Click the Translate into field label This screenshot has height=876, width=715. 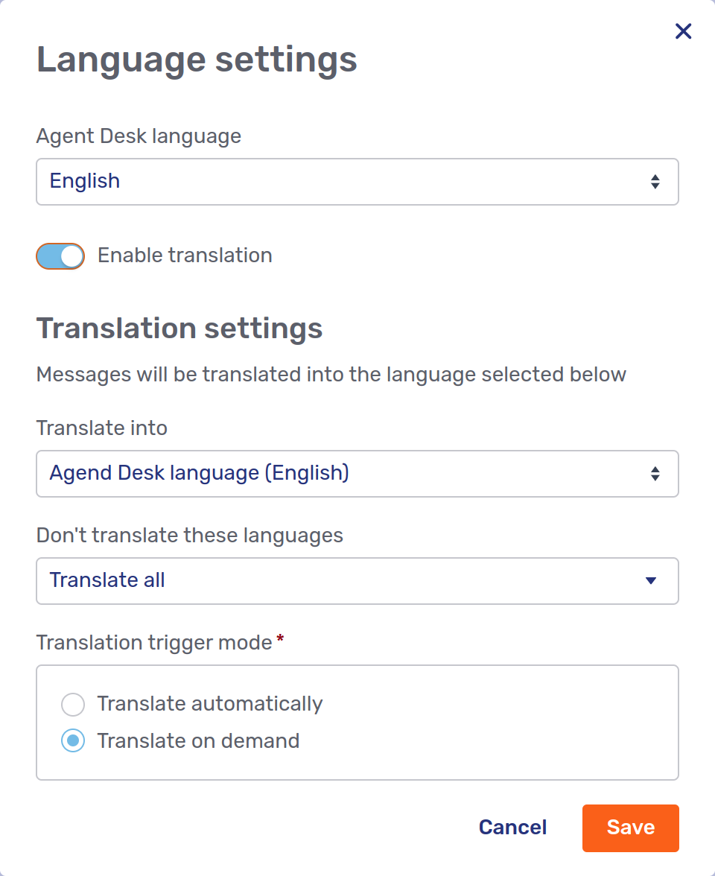point(101,428)
